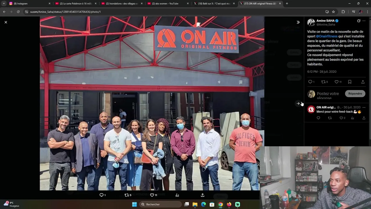Click the share icon below the photo
The image size is (371, 209).
[203, 195]
